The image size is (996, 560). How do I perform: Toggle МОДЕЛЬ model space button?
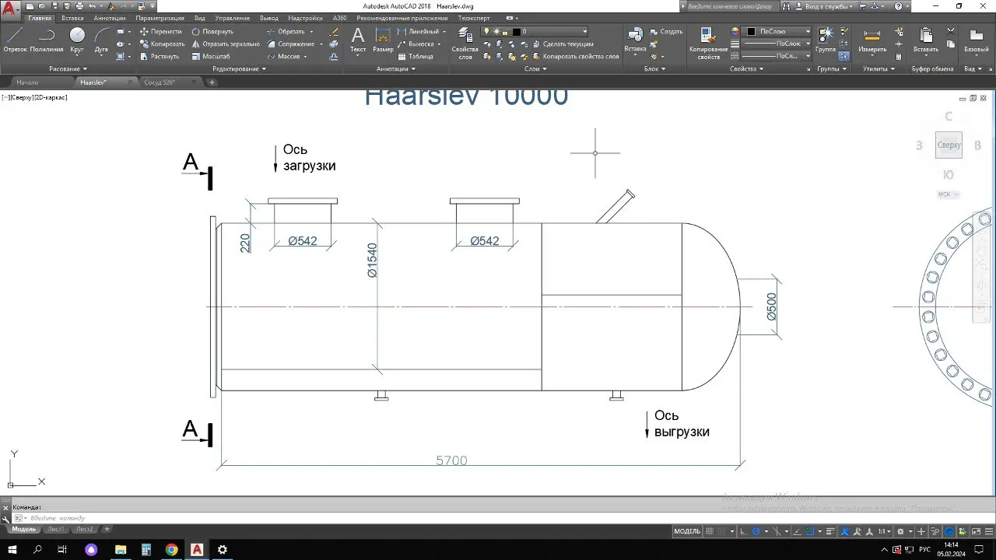(687, 531)
